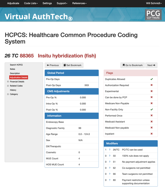This screenshot has height=191, width=165.
Task: Open the Will Schmidt user dropdown
Action: (154, 3)
